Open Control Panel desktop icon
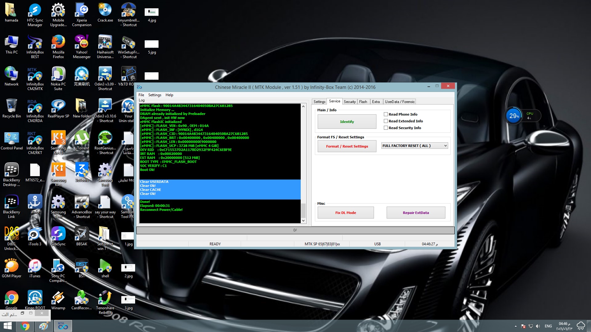Image resolution: width=591 pixels, height=332 pixels. (x=11, y=141)
